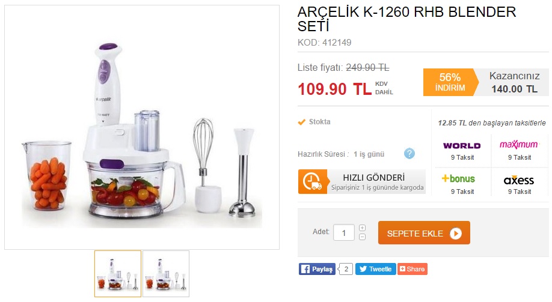This screenshot has height=302, width=552.
Task: Decrease quantity with the minus stepper
Action: point(362,237)
